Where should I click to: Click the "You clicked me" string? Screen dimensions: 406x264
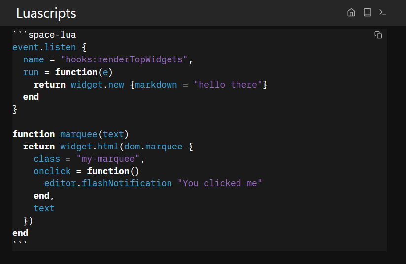[x=220, y=183]
